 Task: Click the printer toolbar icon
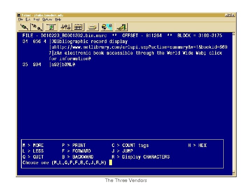coord(92,27)
